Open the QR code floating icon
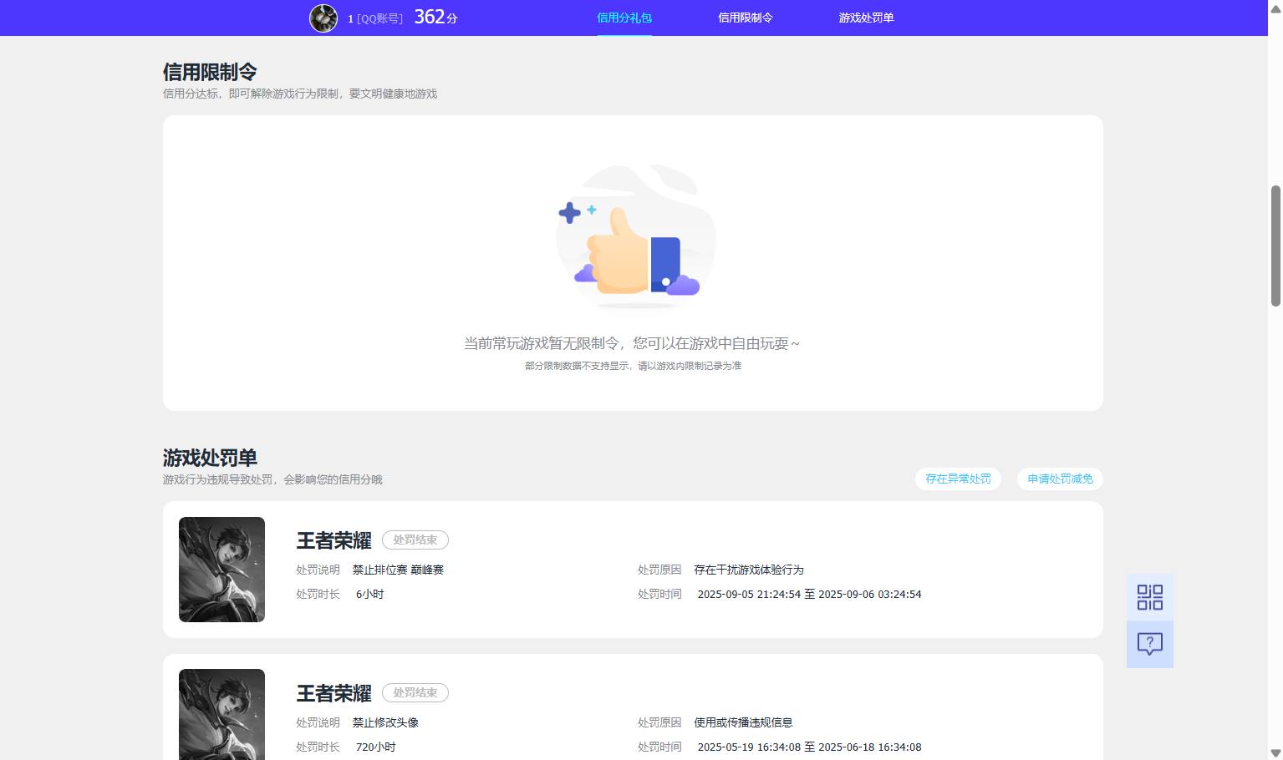1283x760 pixels. pyautogui.click(x=1150, y=597)
